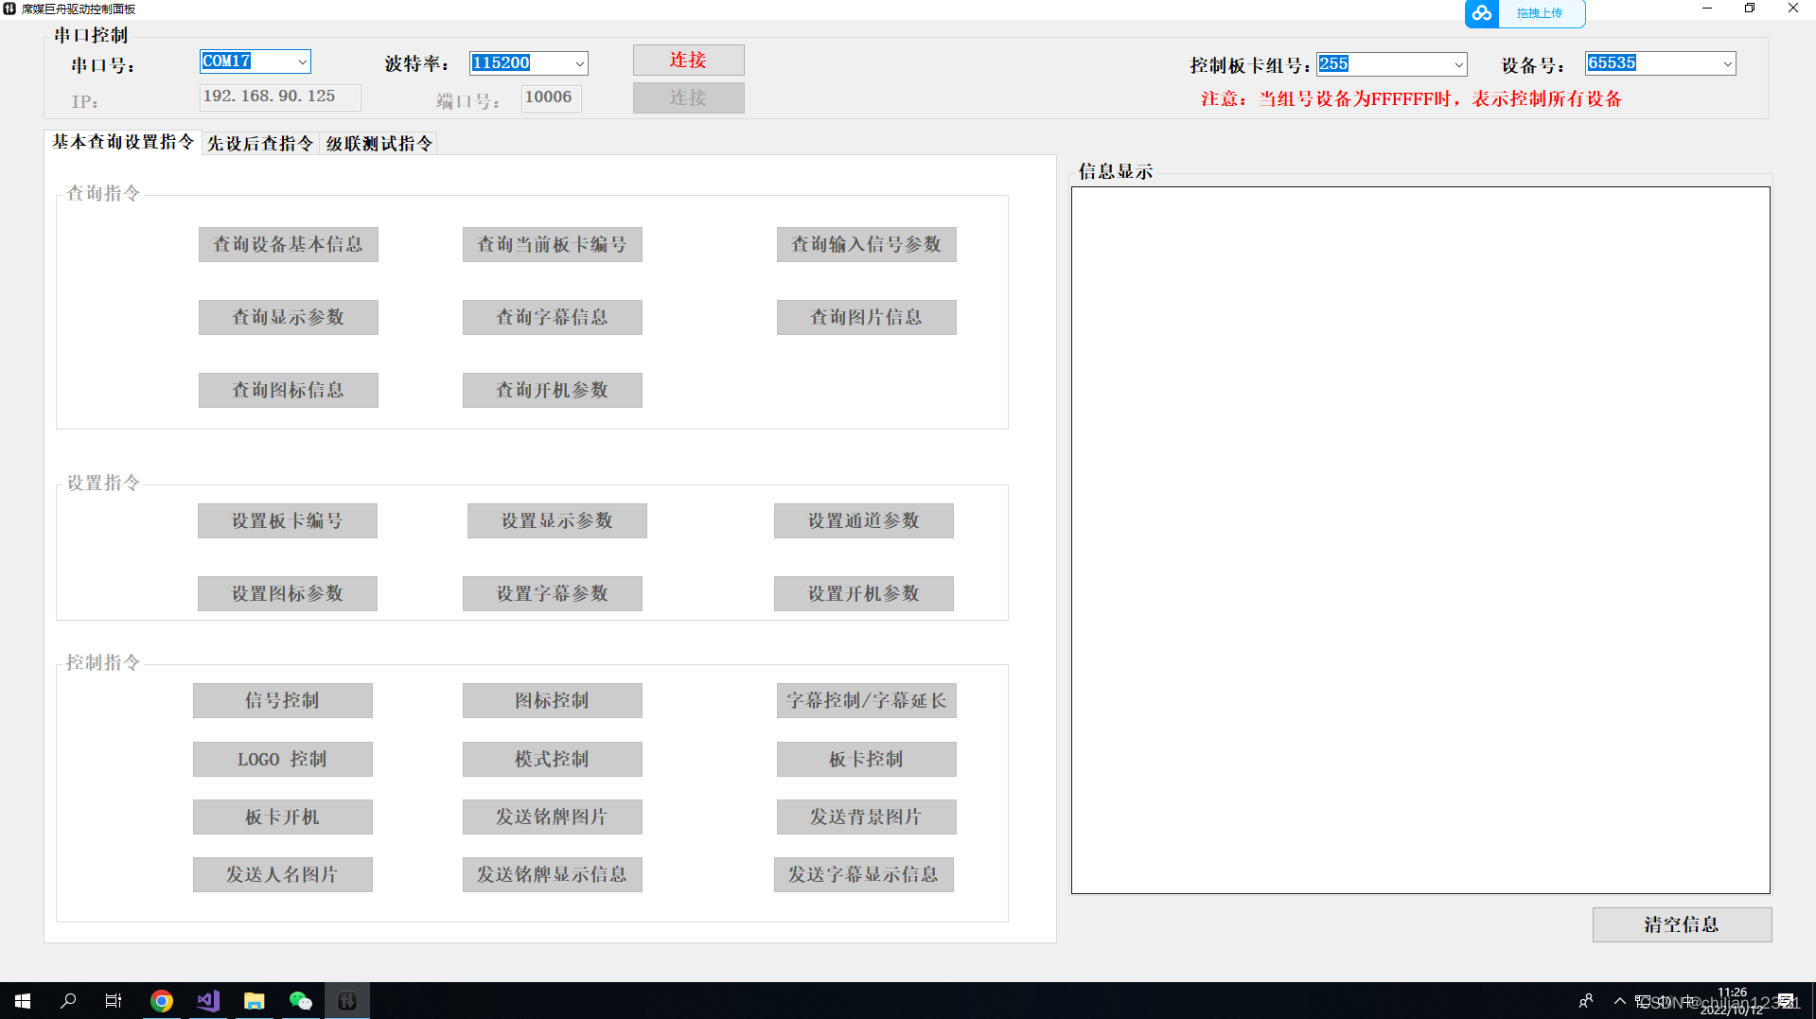Click the 拖拽上传 upload label
This screenshot has width=1816, height=1019.
1540,13
